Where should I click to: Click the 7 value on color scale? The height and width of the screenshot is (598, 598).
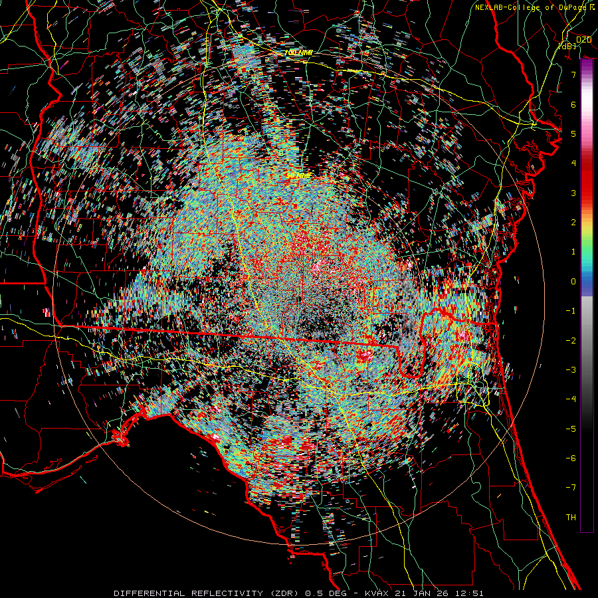pos(573,74)
